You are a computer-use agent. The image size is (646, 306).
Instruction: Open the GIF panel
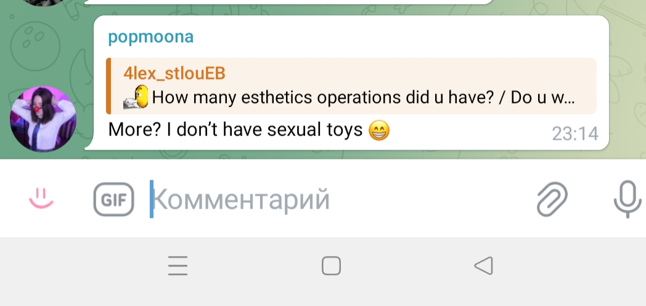(113, 199)
